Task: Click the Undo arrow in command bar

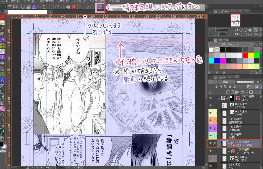Action: coord(44,7)
